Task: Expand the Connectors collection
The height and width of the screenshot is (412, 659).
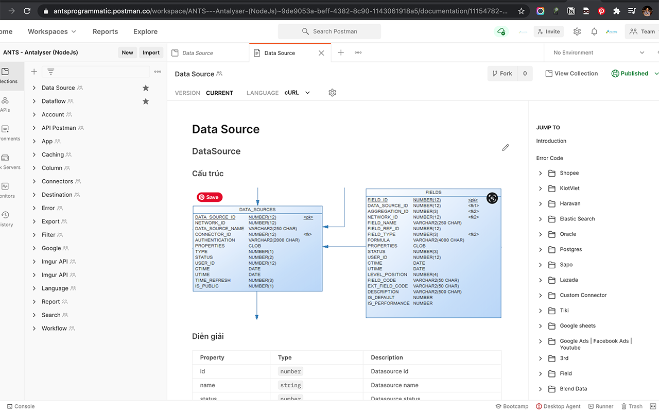Action: click(x=34, y=182)
